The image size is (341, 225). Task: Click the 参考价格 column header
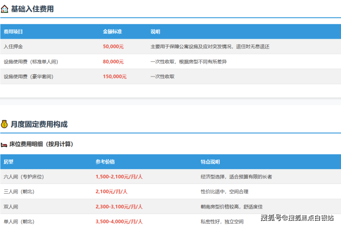click(105, 162)
